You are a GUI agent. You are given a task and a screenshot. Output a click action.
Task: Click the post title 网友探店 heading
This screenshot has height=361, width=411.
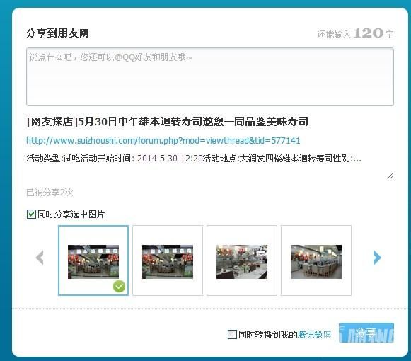(168, 122)
